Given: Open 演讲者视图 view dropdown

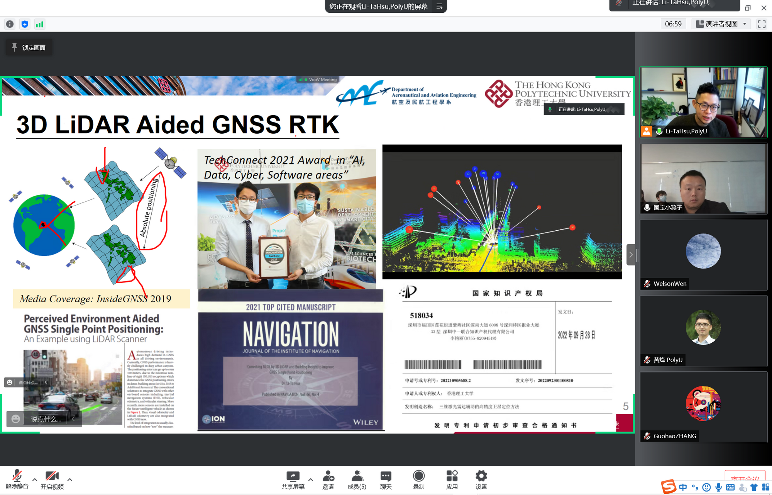Looking at the screenshot, I should coord(721,24).
